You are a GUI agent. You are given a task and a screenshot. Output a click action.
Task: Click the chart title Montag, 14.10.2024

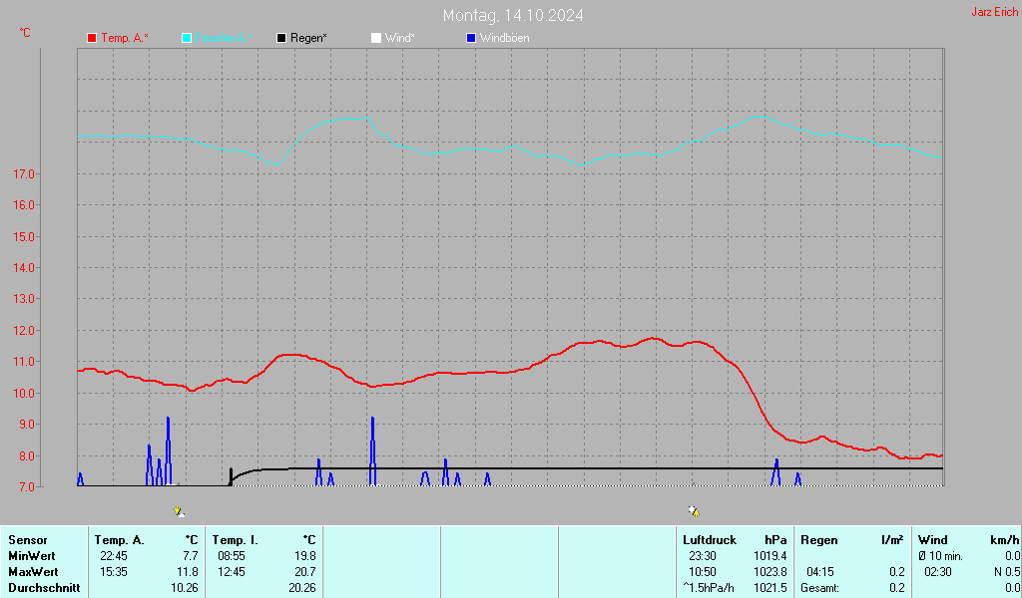pos(513,15)
